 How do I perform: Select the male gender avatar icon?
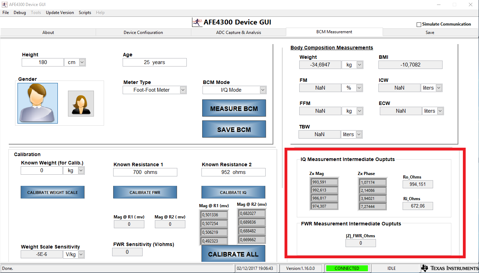37,103
